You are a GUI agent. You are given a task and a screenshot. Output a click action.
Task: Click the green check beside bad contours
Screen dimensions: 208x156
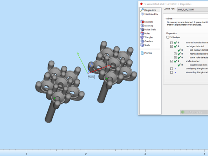pyautogui.click(x=179, y=50)
